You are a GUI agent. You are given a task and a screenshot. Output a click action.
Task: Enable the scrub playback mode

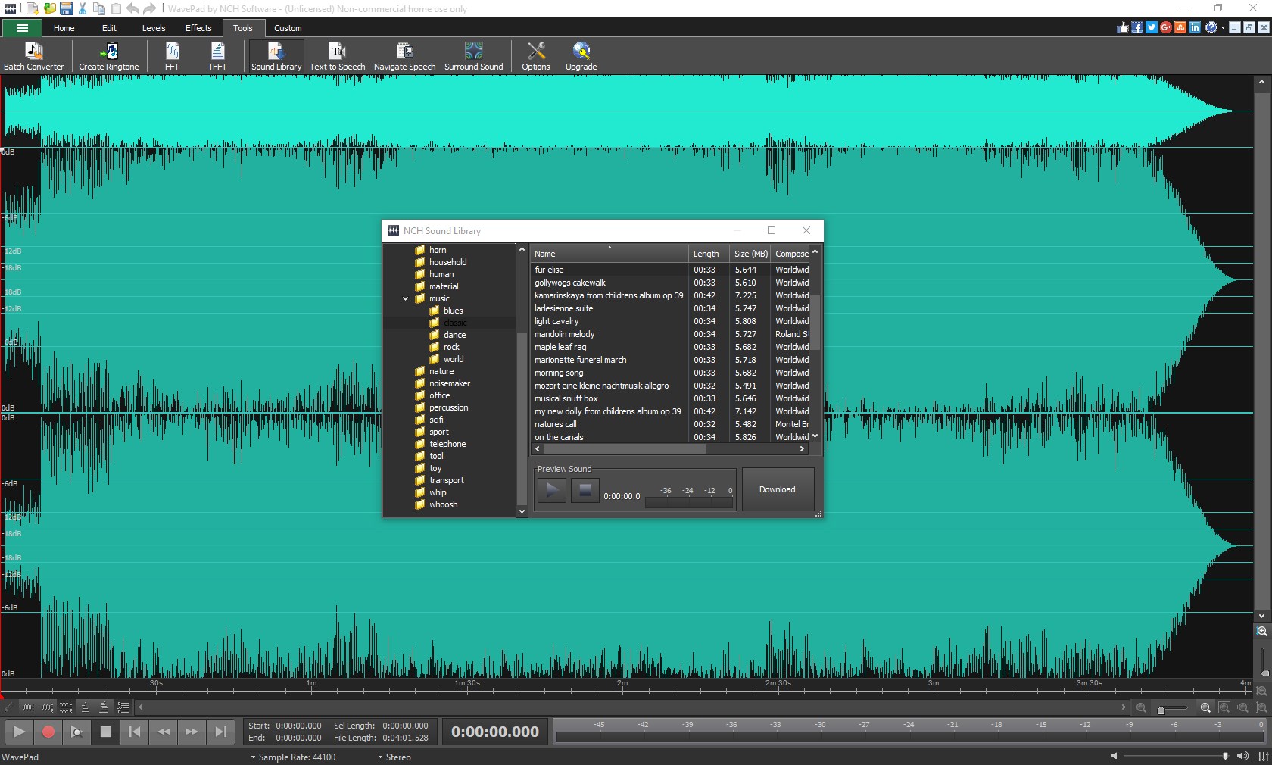(x=76, y=732)
